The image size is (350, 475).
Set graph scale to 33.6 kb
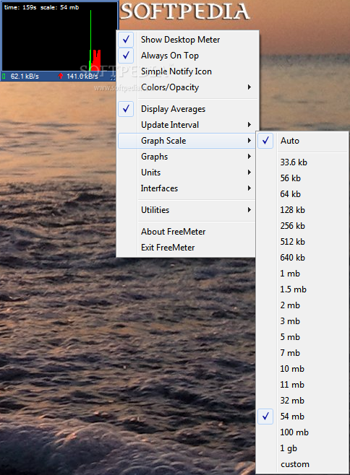pyautogui.click(x=302, y=162)
